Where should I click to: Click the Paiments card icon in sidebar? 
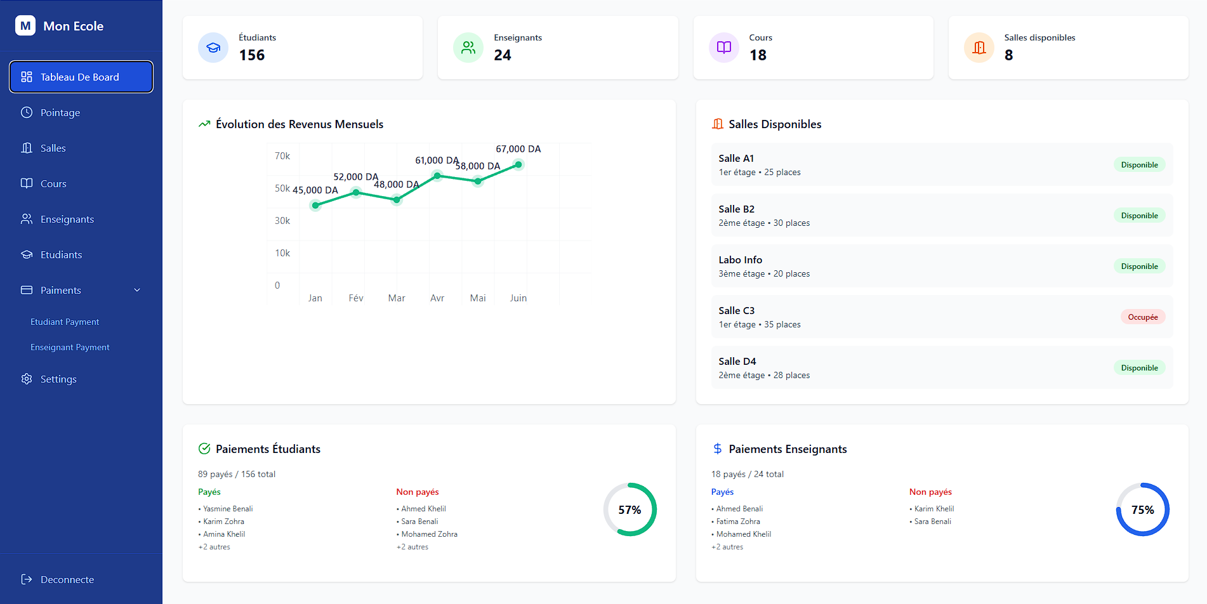click(27, 290)
